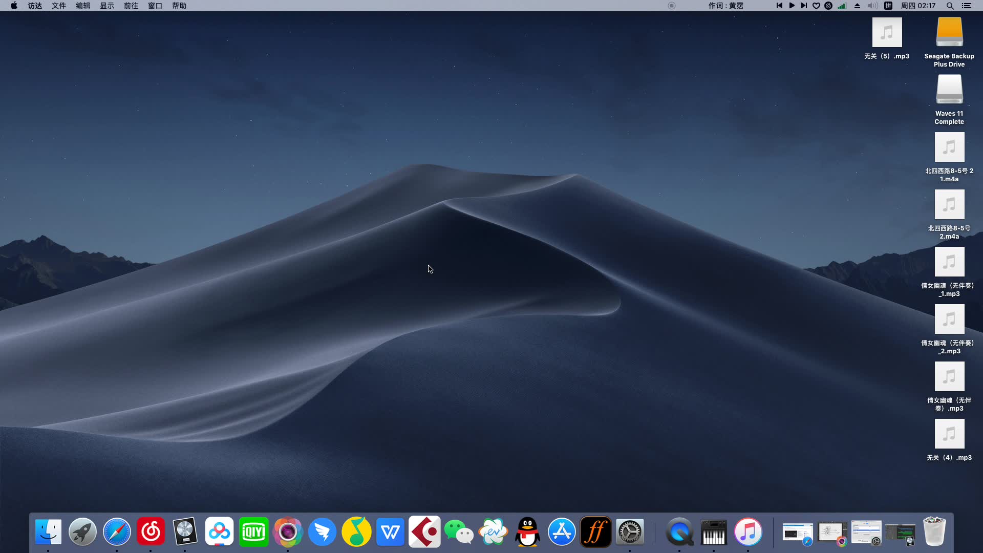Select the Seagate Backup Plus Drive icon
Screen dimensions: 983x553
click(949, 32)
